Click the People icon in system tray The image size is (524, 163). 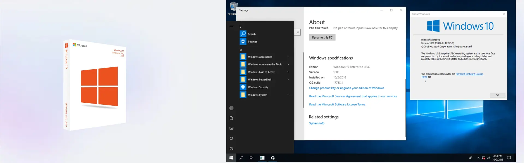pyautogui.click(x=471, y=158)
